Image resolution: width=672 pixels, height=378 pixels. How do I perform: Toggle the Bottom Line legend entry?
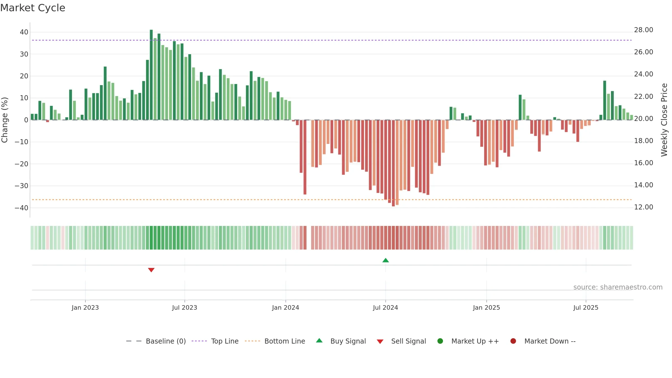pos(275,341)
